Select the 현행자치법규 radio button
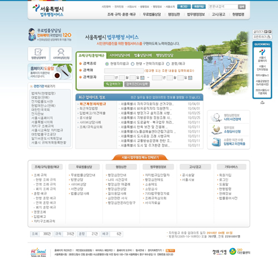Image resolution: width=278 pixels, height=267 pixels. [107, 64]
